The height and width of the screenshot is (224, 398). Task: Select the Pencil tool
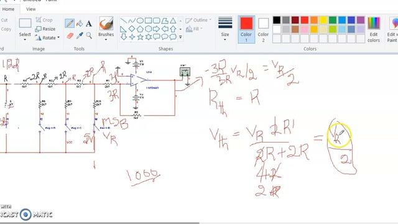pyautogui.click(x=70, y=24)
